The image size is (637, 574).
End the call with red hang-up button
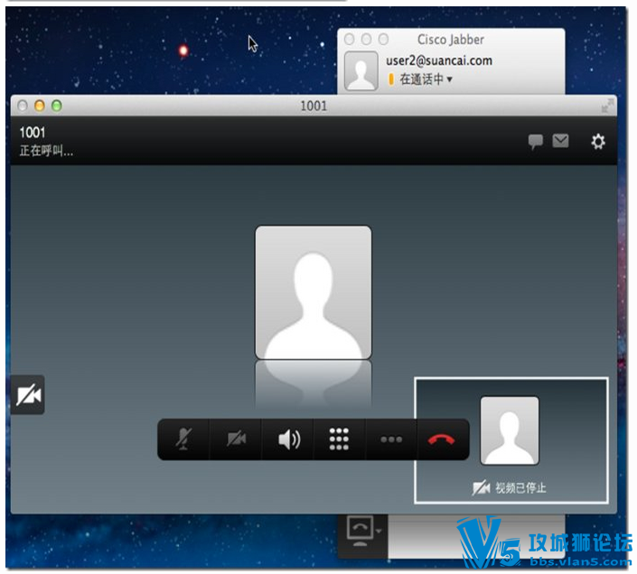(442, 440)
